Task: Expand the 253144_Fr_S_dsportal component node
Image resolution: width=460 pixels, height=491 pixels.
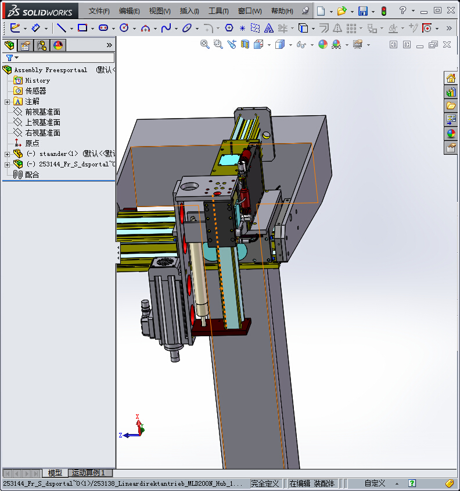Action: coord(7,165)
